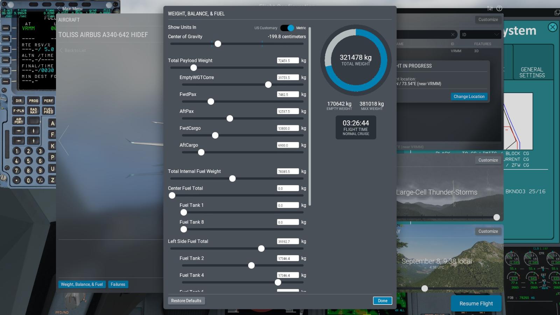
Task: Tap the number 1 key on MCDU keypad
Action: point(16,151)
